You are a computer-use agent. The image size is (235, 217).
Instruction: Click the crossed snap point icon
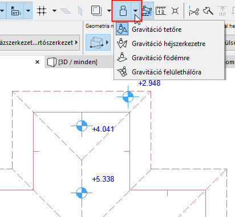coord(175,11)
